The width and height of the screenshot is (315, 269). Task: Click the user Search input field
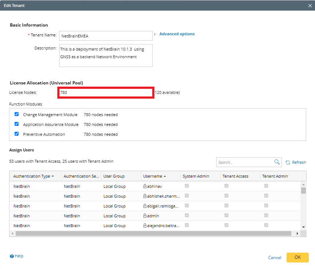pyautogui.click(x=245, y=162)
